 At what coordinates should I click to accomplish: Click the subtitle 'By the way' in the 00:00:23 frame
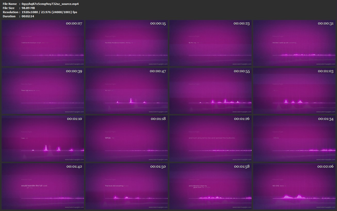pos(192,43)
